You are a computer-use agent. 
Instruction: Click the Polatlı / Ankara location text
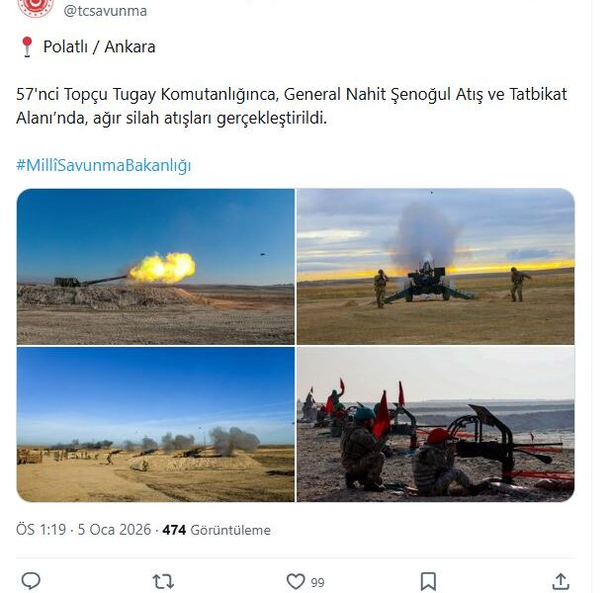(x=99, y=46)
